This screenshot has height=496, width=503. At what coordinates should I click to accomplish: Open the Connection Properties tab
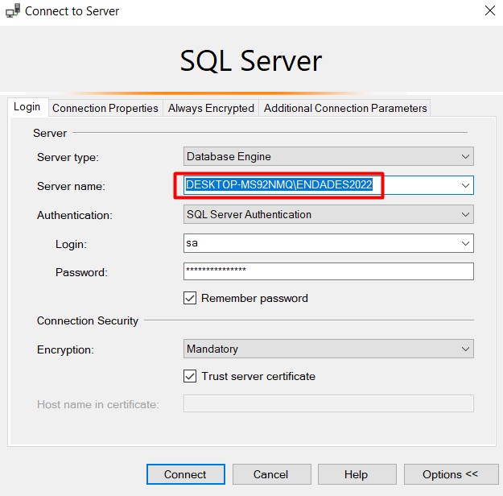(105, 108)
